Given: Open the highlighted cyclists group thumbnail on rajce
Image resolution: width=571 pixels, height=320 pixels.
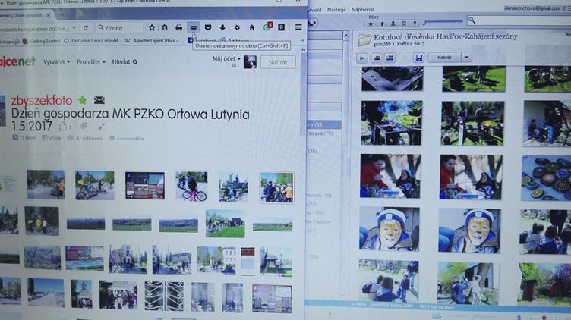Looking at the screenshot, I should [x=276, y=187].
